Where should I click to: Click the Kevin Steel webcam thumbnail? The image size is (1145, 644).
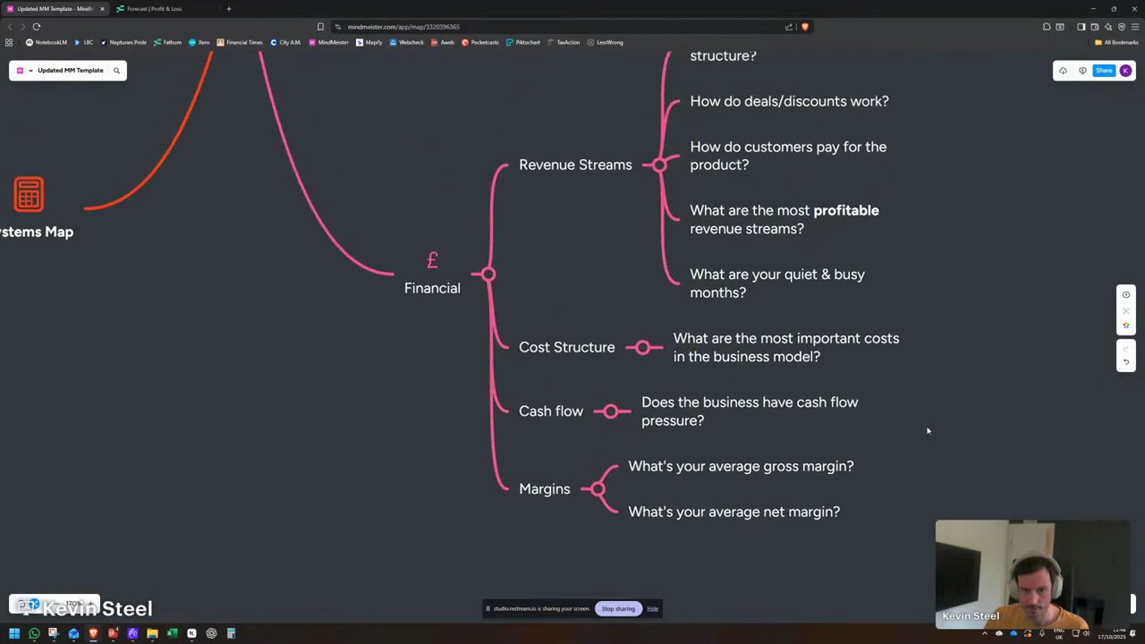1033,574
